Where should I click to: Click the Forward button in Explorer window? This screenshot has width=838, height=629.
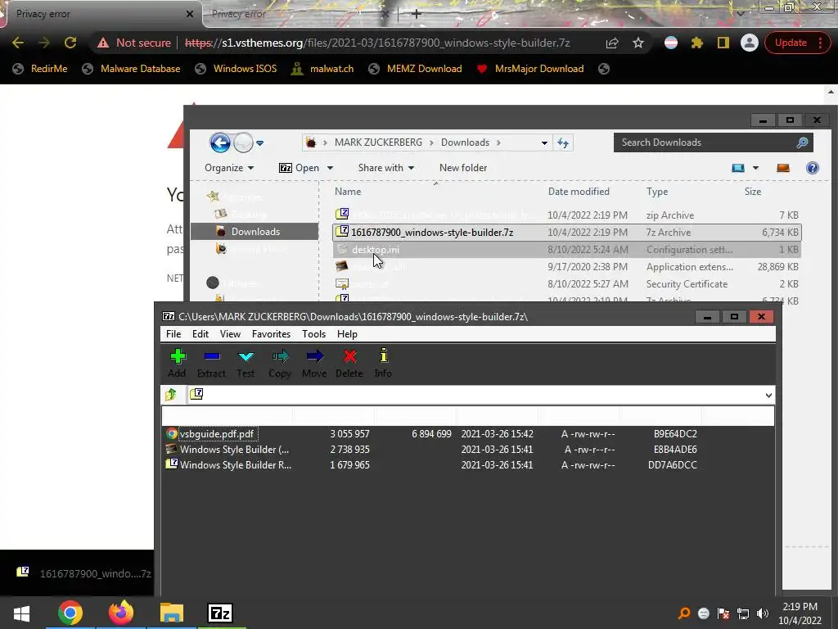(243, 143)
